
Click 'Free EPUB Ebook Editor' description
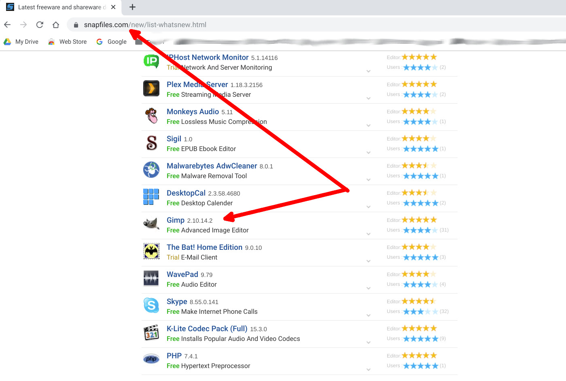pyautogui.click(x=201, y=149)
